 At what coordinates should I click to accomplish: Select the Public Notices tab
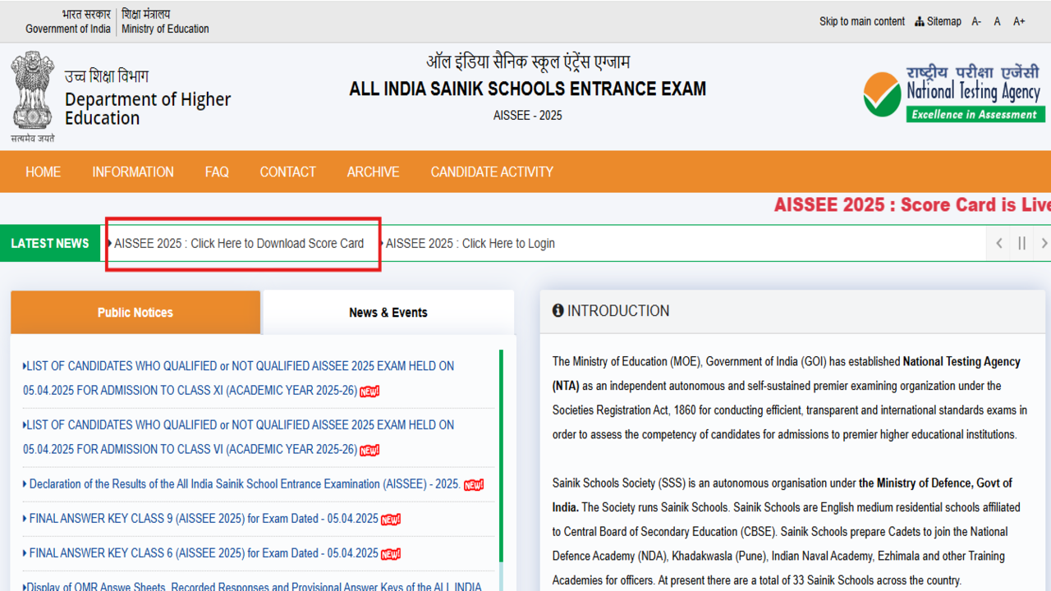point(135,312)
